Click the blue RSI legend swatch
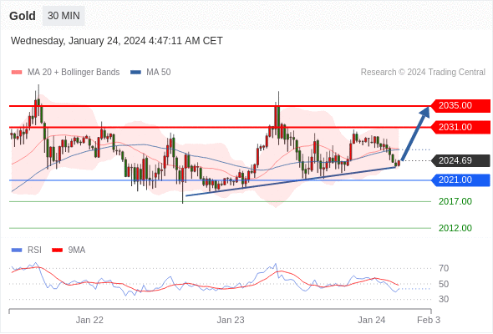 coord(17,250)
